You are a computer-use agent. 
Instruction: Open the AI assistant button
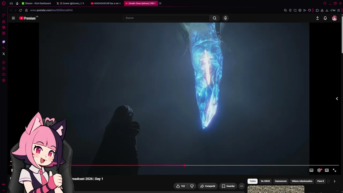point(333,10)
